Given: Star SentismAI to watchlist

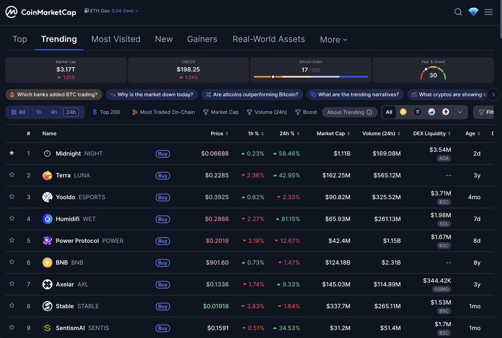Looking at the screenshot, I should [12, 327].
